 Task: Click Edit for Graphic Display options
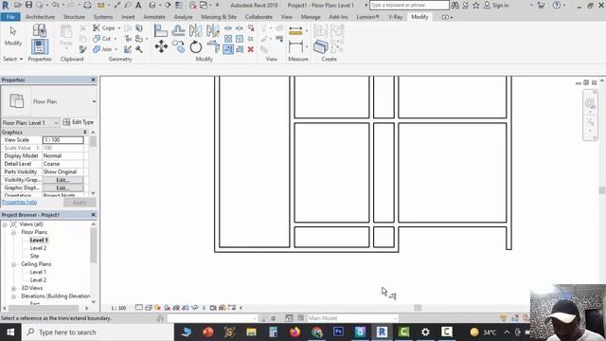62,188
